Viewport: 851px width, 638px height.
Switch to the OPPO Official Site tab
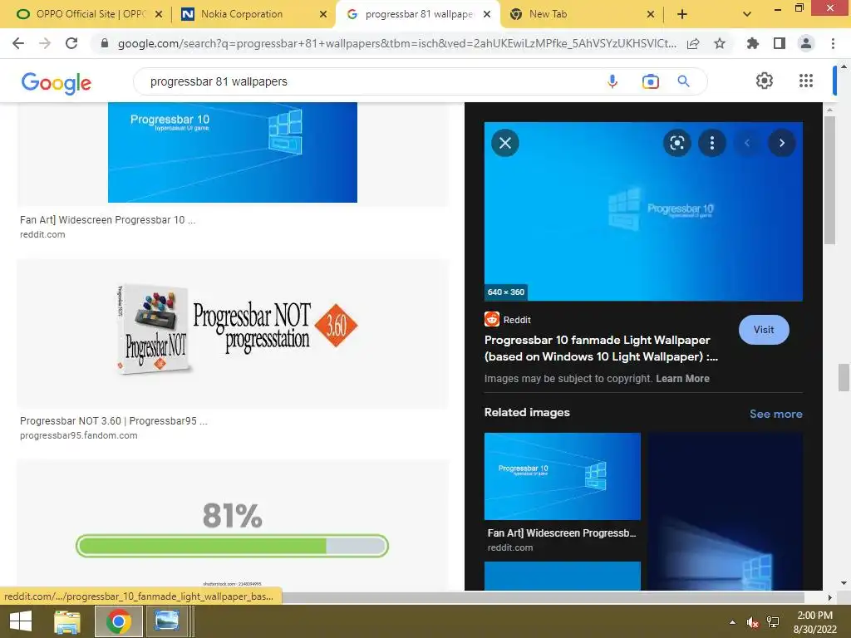(x=81, y=14)
